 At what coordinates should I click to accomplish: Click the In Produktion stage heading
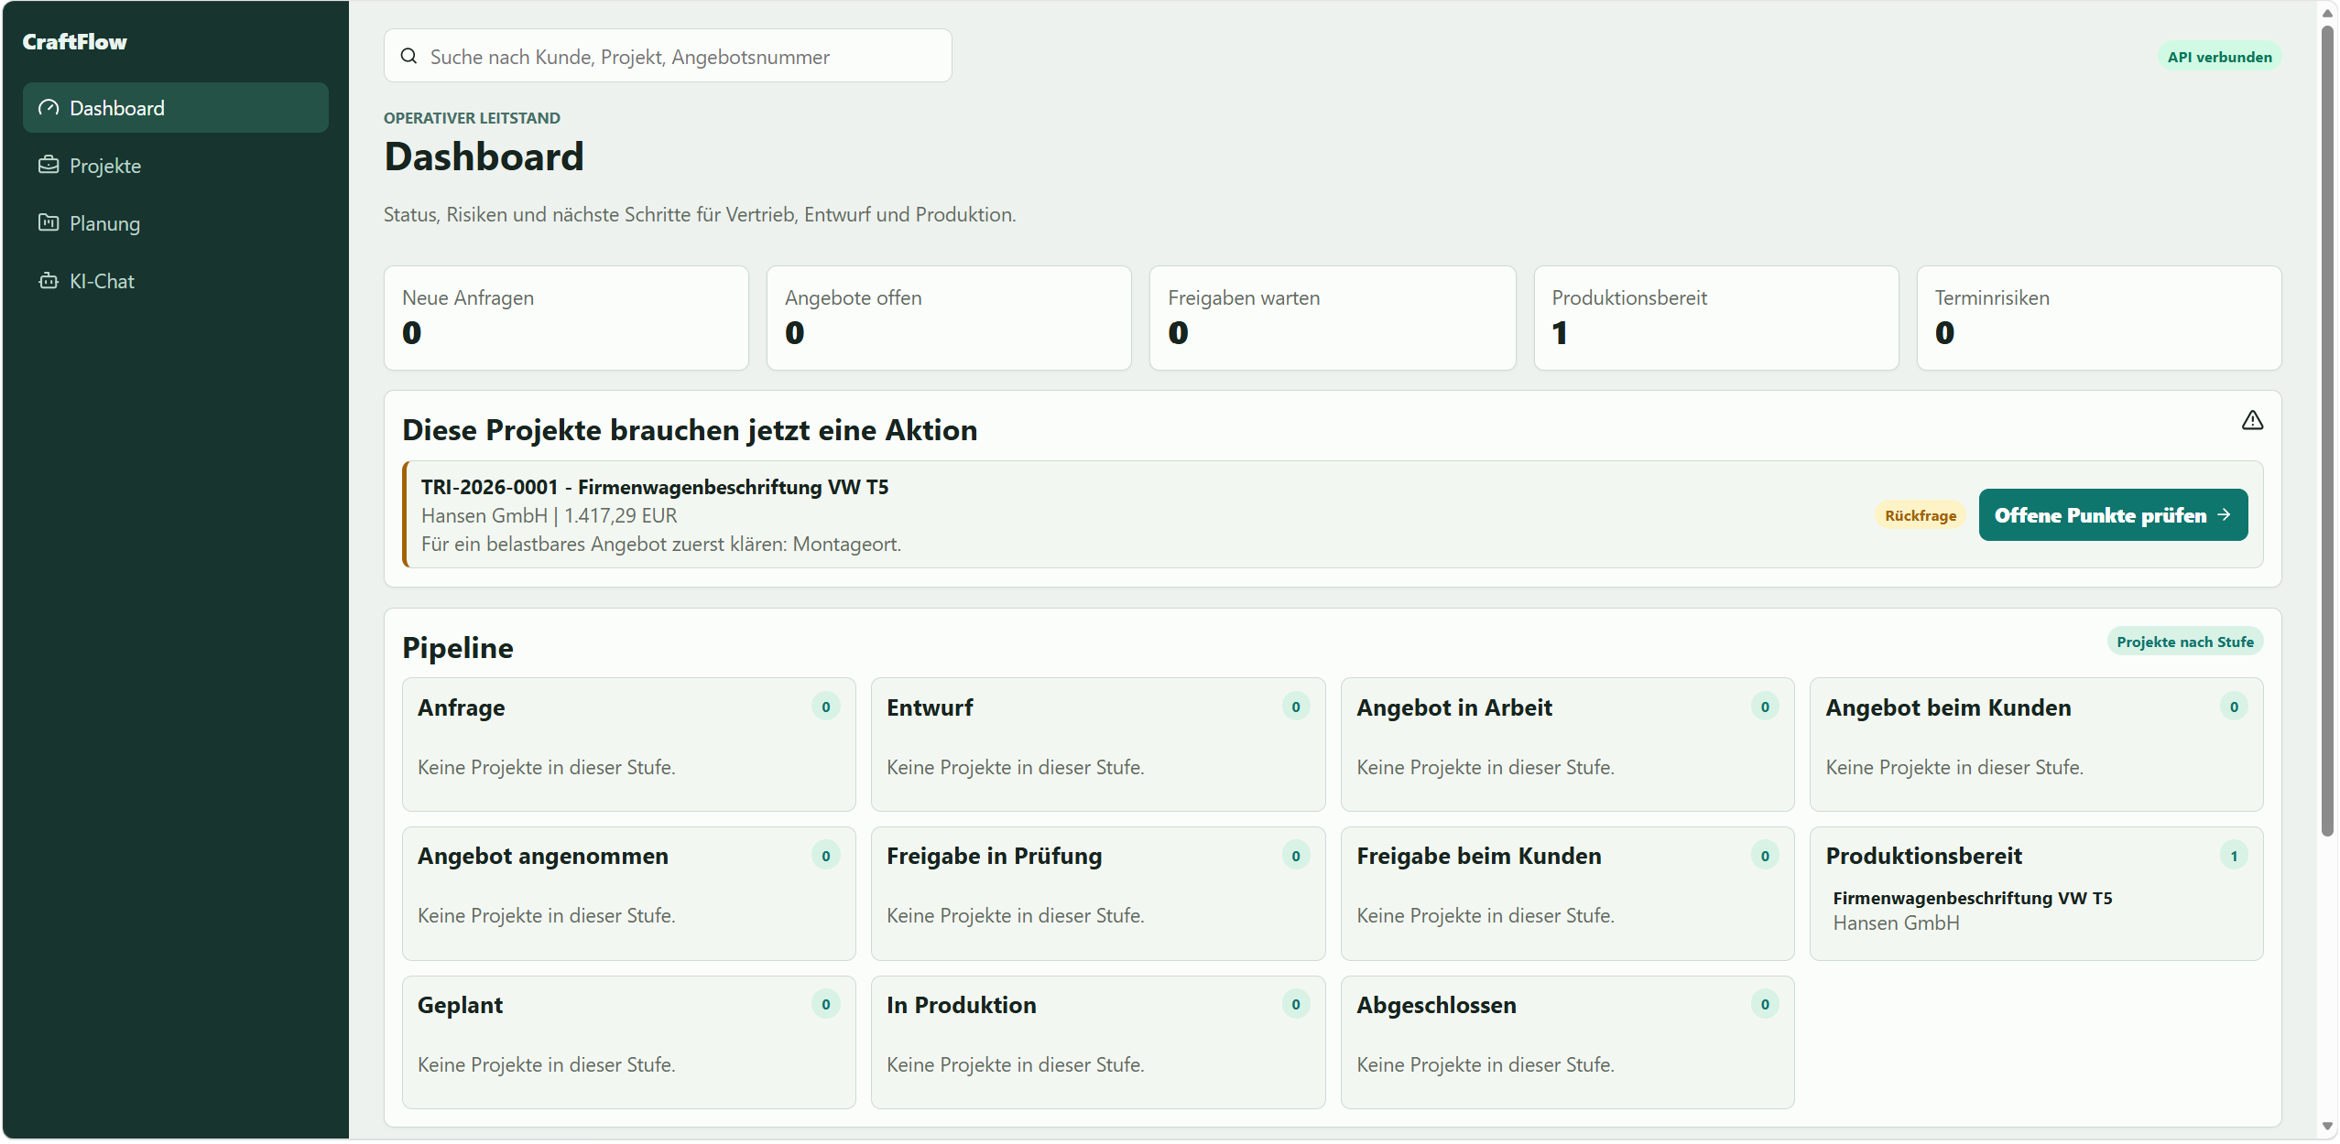[962, 1006]
